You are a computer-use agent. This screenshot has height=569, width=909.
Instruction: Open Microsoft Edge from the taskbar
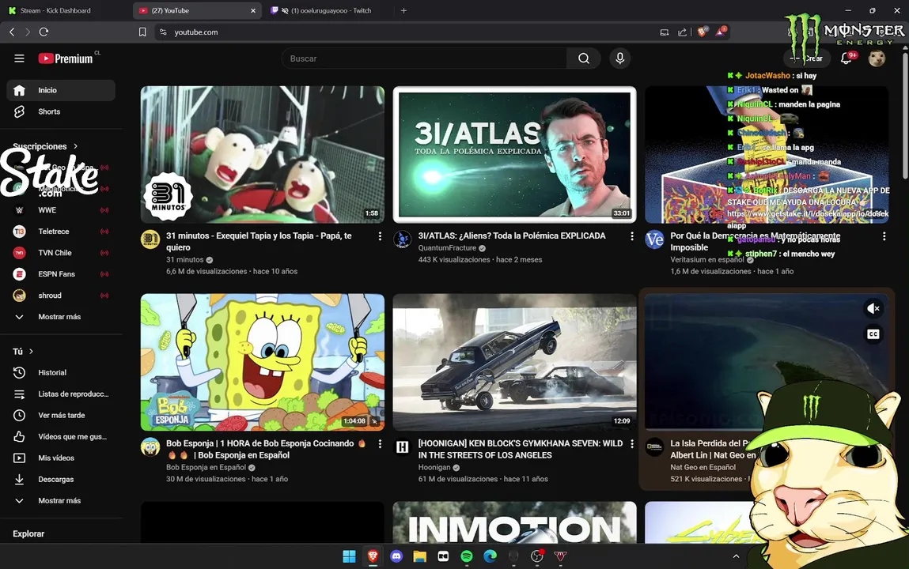coord(490,556)
